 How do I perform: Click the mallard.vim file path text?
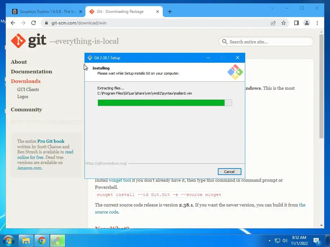(x=145, y=93)
